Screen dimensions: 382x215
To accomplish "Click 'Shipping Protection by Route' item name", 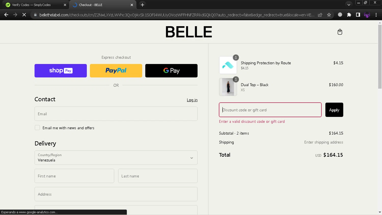I will (266, 63).
